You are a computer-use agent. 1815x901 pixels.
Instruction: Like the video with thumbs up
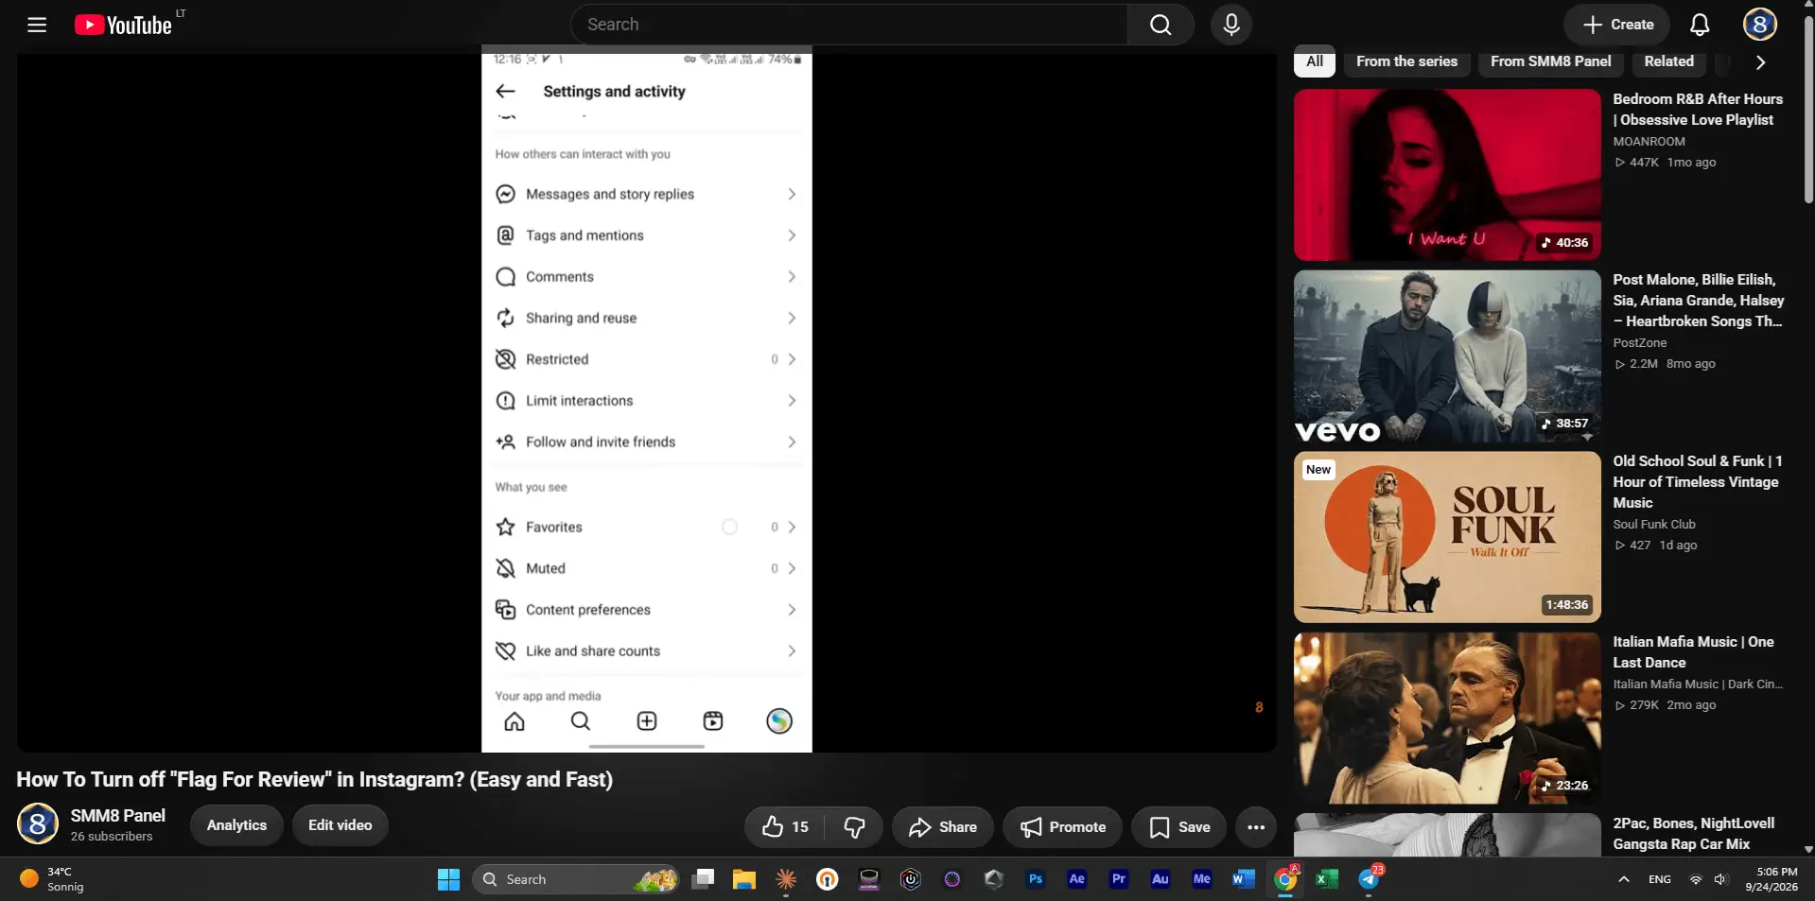785,827
